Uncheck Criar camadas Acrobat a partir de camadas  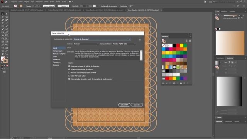69,79
